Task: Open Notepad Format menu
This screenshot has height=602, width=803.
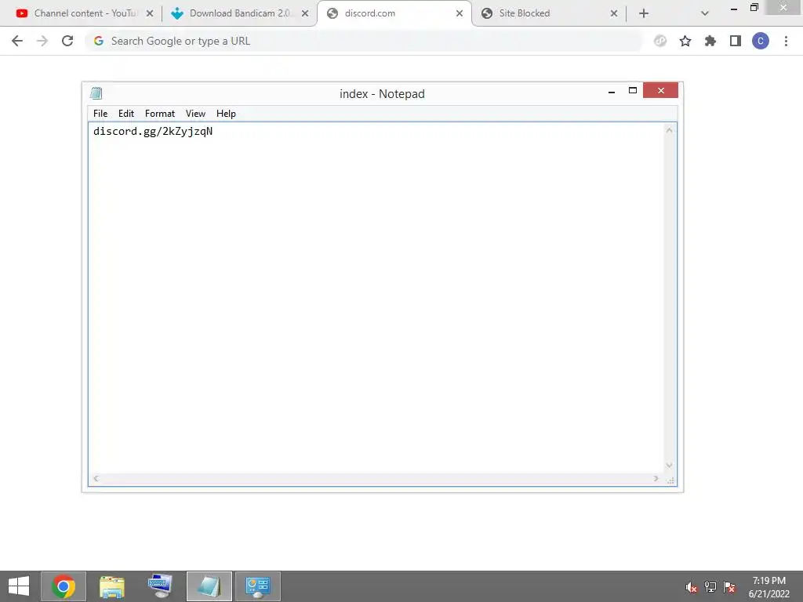Action: click(x=160, y=114)
